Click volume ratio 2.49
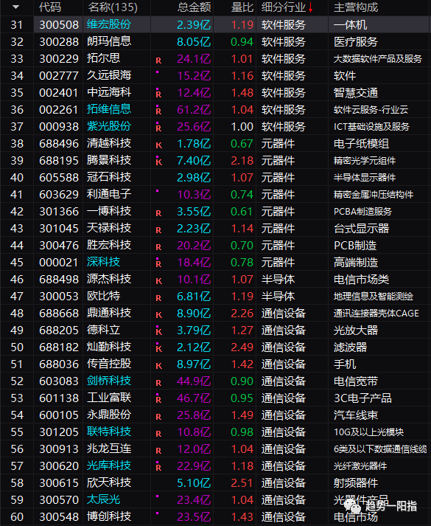 [242, 347]
